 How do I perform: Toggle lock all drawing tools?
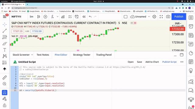(x=5, y=105)
